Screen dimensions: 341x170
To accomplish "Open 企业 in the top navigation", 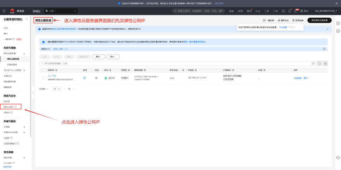I will point(258,11).
